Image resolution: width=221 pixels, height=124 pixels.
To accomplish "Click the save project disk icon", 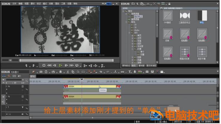I will coord(60,72).
